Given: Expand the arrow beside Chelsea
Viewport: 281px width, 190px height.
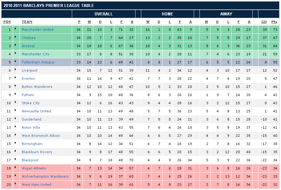Looking at the screenshot, I should (x=15, y=37).
